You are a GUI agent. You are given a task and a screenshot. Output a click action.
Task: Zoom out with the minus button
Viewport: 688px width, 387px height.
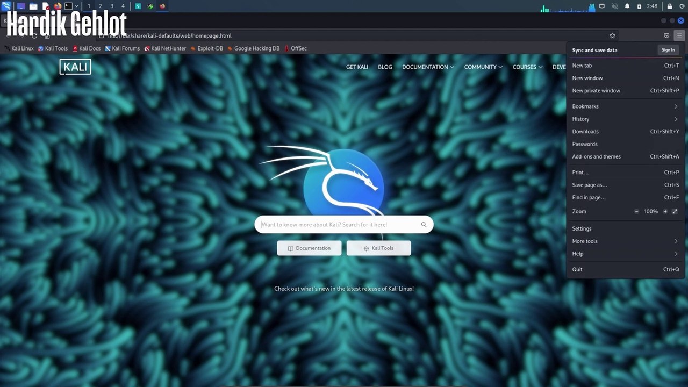pyautogui.click(x=636, y=212)
